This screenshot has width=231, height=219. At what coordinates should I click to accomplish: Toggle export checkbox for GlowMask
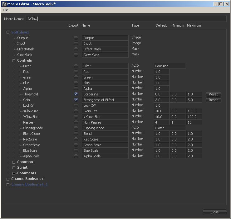tap(76, 54)
